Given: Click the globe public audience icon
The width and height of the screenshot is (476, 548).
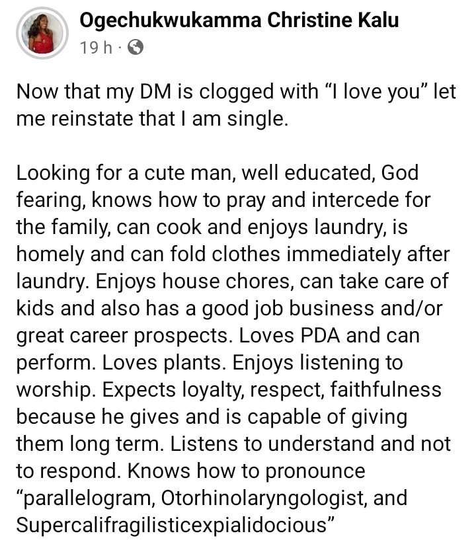Looking at the screenshot, I should coord(135,48).
